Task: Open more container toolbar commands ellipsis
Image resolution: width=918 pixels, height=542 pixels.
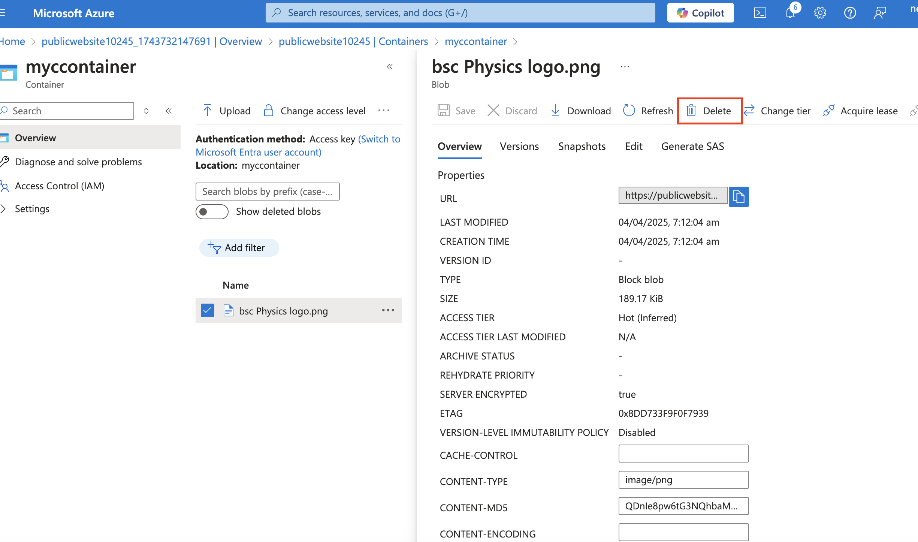Action: tap(384, 111)
